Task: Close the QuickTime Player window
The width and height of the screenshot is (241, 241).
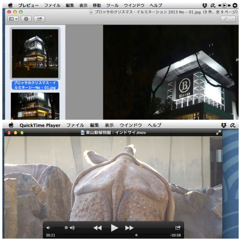Action: pos(9,133)
